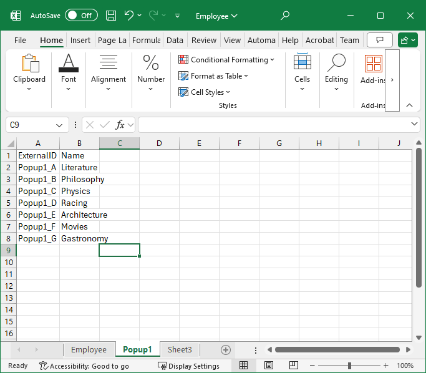Select cell B5 containing Racing
426x373 pixels.
(79, 203)
